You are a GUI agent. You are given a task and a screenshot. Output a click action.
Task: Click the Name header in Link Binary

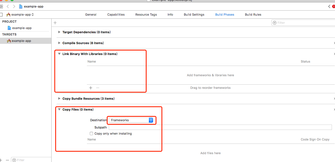point(91,61)
